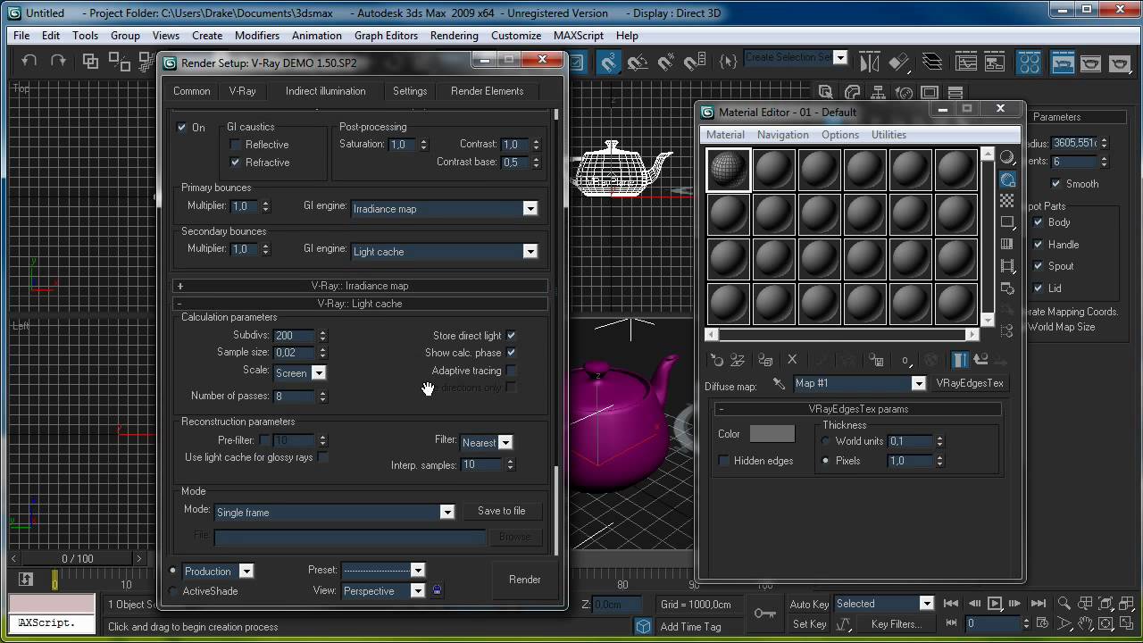This screenshot has height=643, width=1143.
Task: Toggle the GI On checkbox
Action: (x=182, y=127)
